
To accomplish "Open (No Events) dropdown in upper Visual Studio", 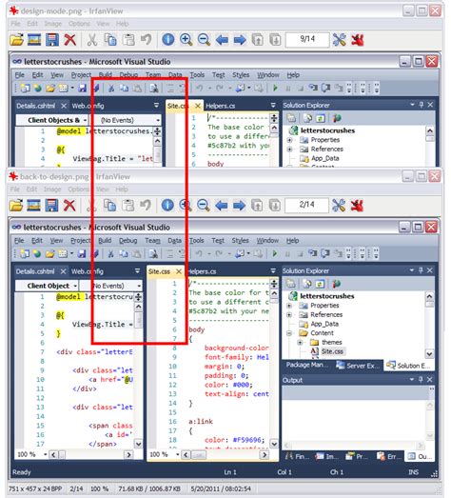I will (x=158, y=120).
